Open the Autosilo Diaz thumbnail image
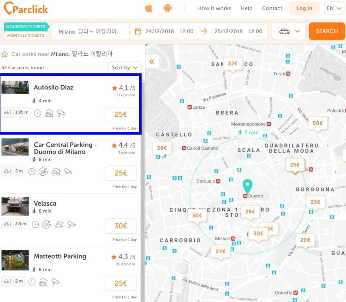Viewport: 346px width, 302px height. point(15,87)
